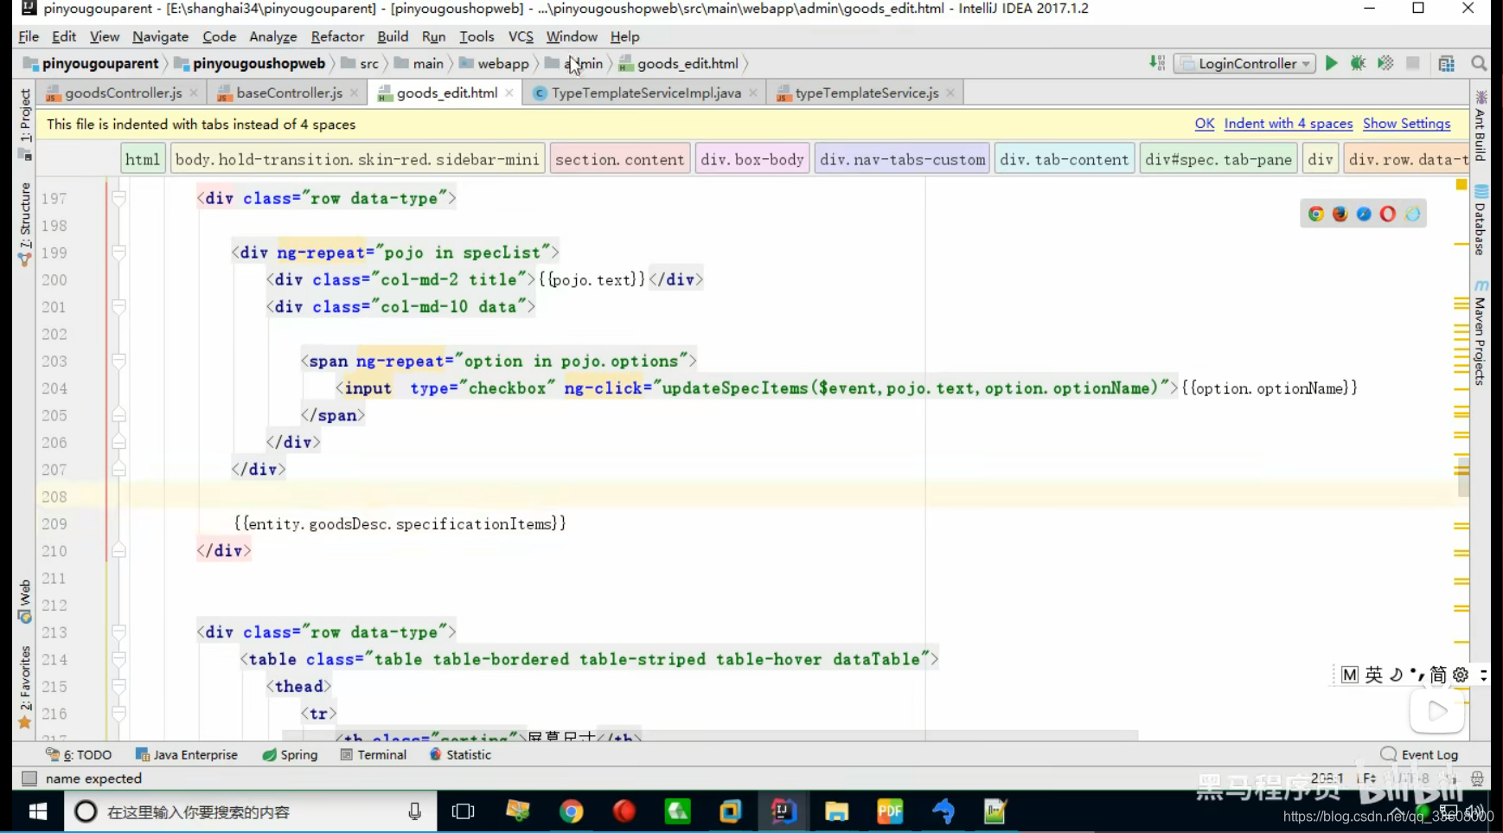Collapse the ng-repeat div at line 199
The height and width of the screenshot is (833, 1503).
tap(118, 253)
